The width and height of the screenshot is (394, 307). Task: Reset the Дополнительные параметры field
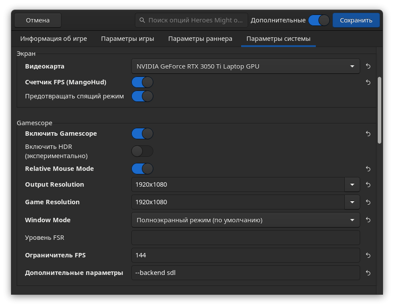click(x=368, y=273)
